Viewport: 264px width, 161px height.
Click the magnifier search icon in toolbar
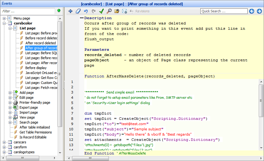coord(109,11)
